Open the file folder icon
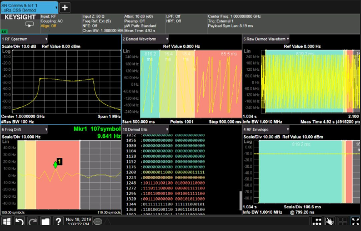 point(45,222)
